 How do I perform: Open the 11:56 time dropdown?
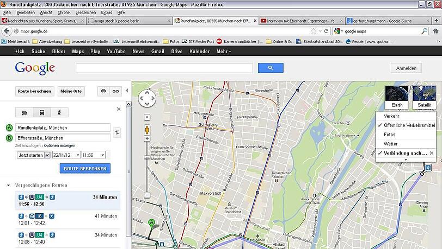(93, 155)
